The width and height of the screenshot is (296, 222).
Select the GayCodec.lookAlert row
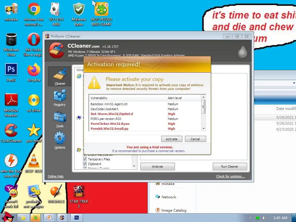tap(145, 109)
